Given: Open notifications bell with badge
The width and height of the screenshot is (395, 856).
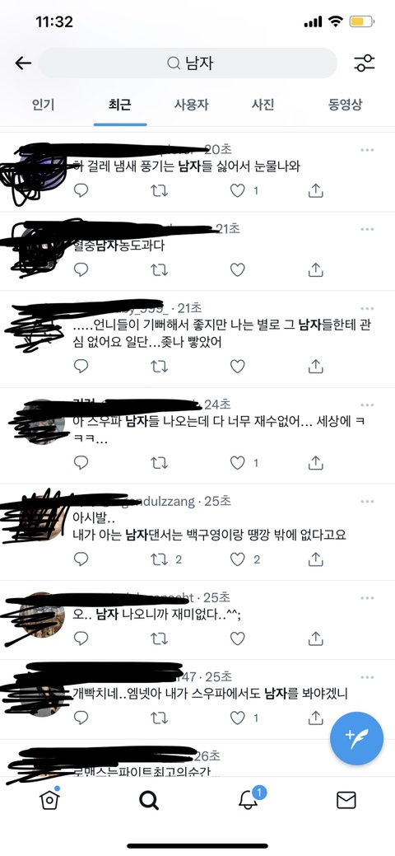Looking at the screenshot, I should coord(249,799).
